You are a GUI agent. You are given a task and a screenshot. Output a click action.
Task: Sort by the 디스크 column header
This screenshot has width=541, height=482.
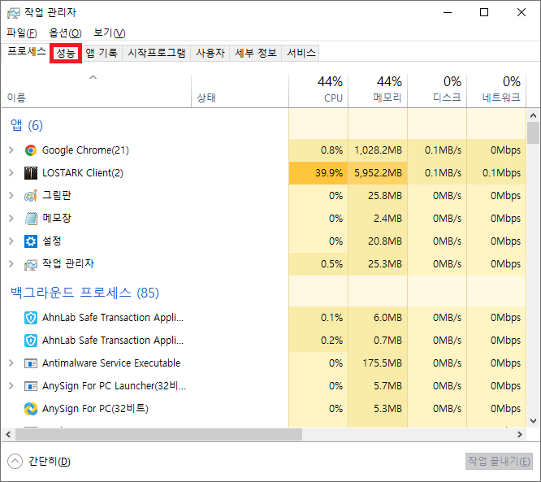437,91
